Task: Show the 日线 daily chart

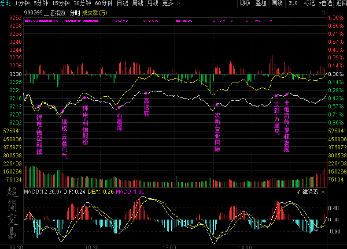Action: pyautogui.click(x=123, y=3)
